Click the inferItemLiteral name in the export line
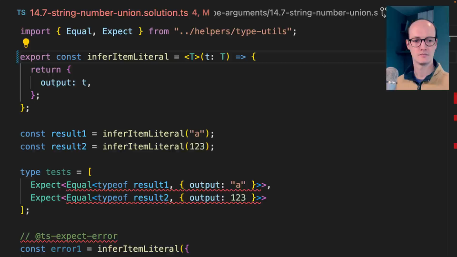Screen dimensions: 457x257 [128, 57]
